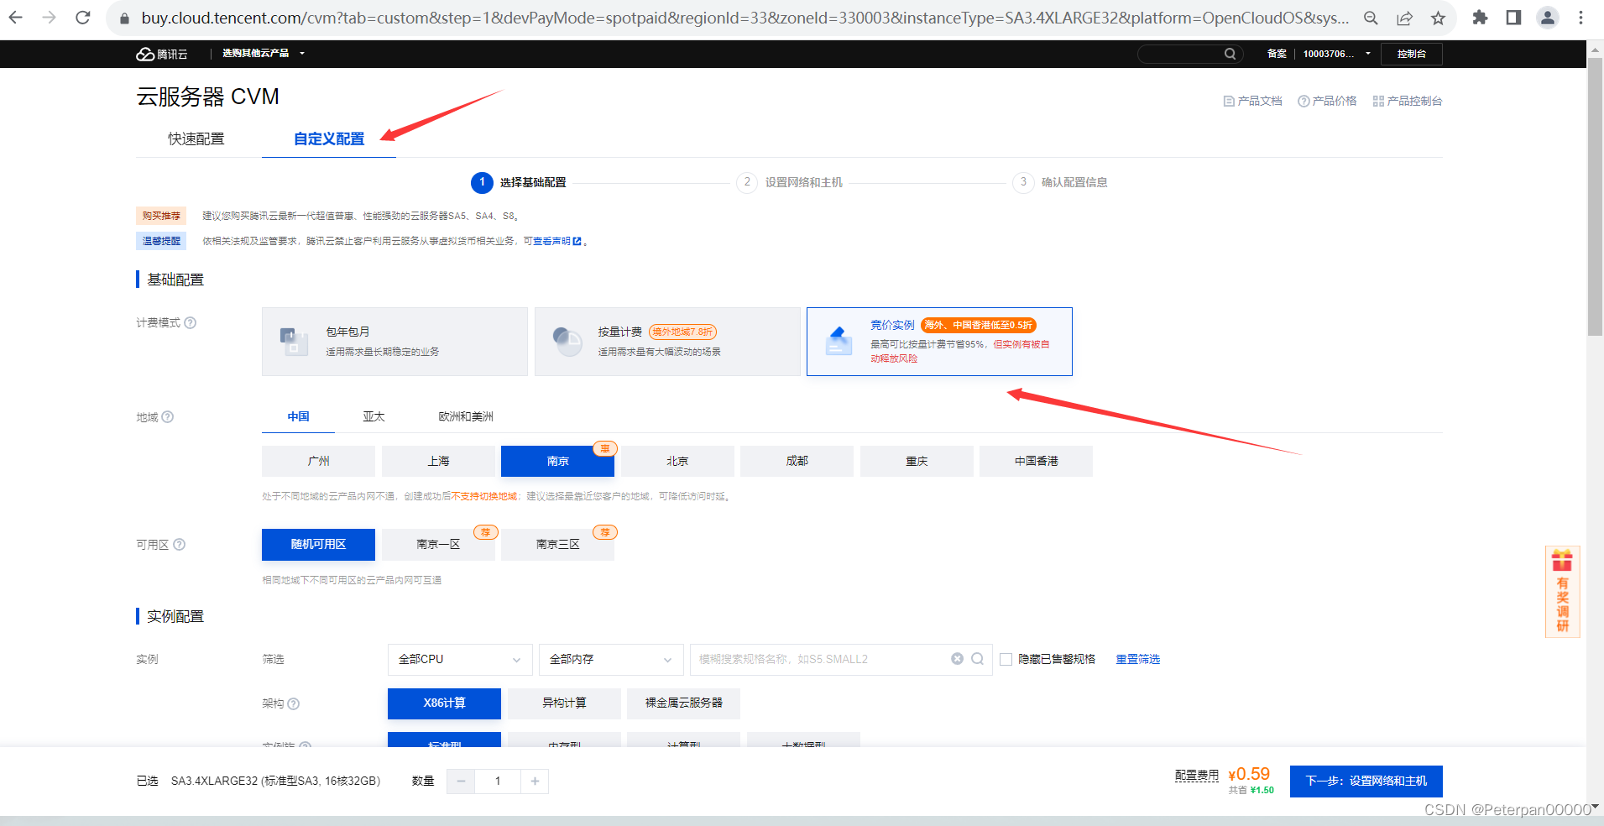Choose 北京 region
The height and width of the screenshot is (826, 1604).
tap(677, 461)
